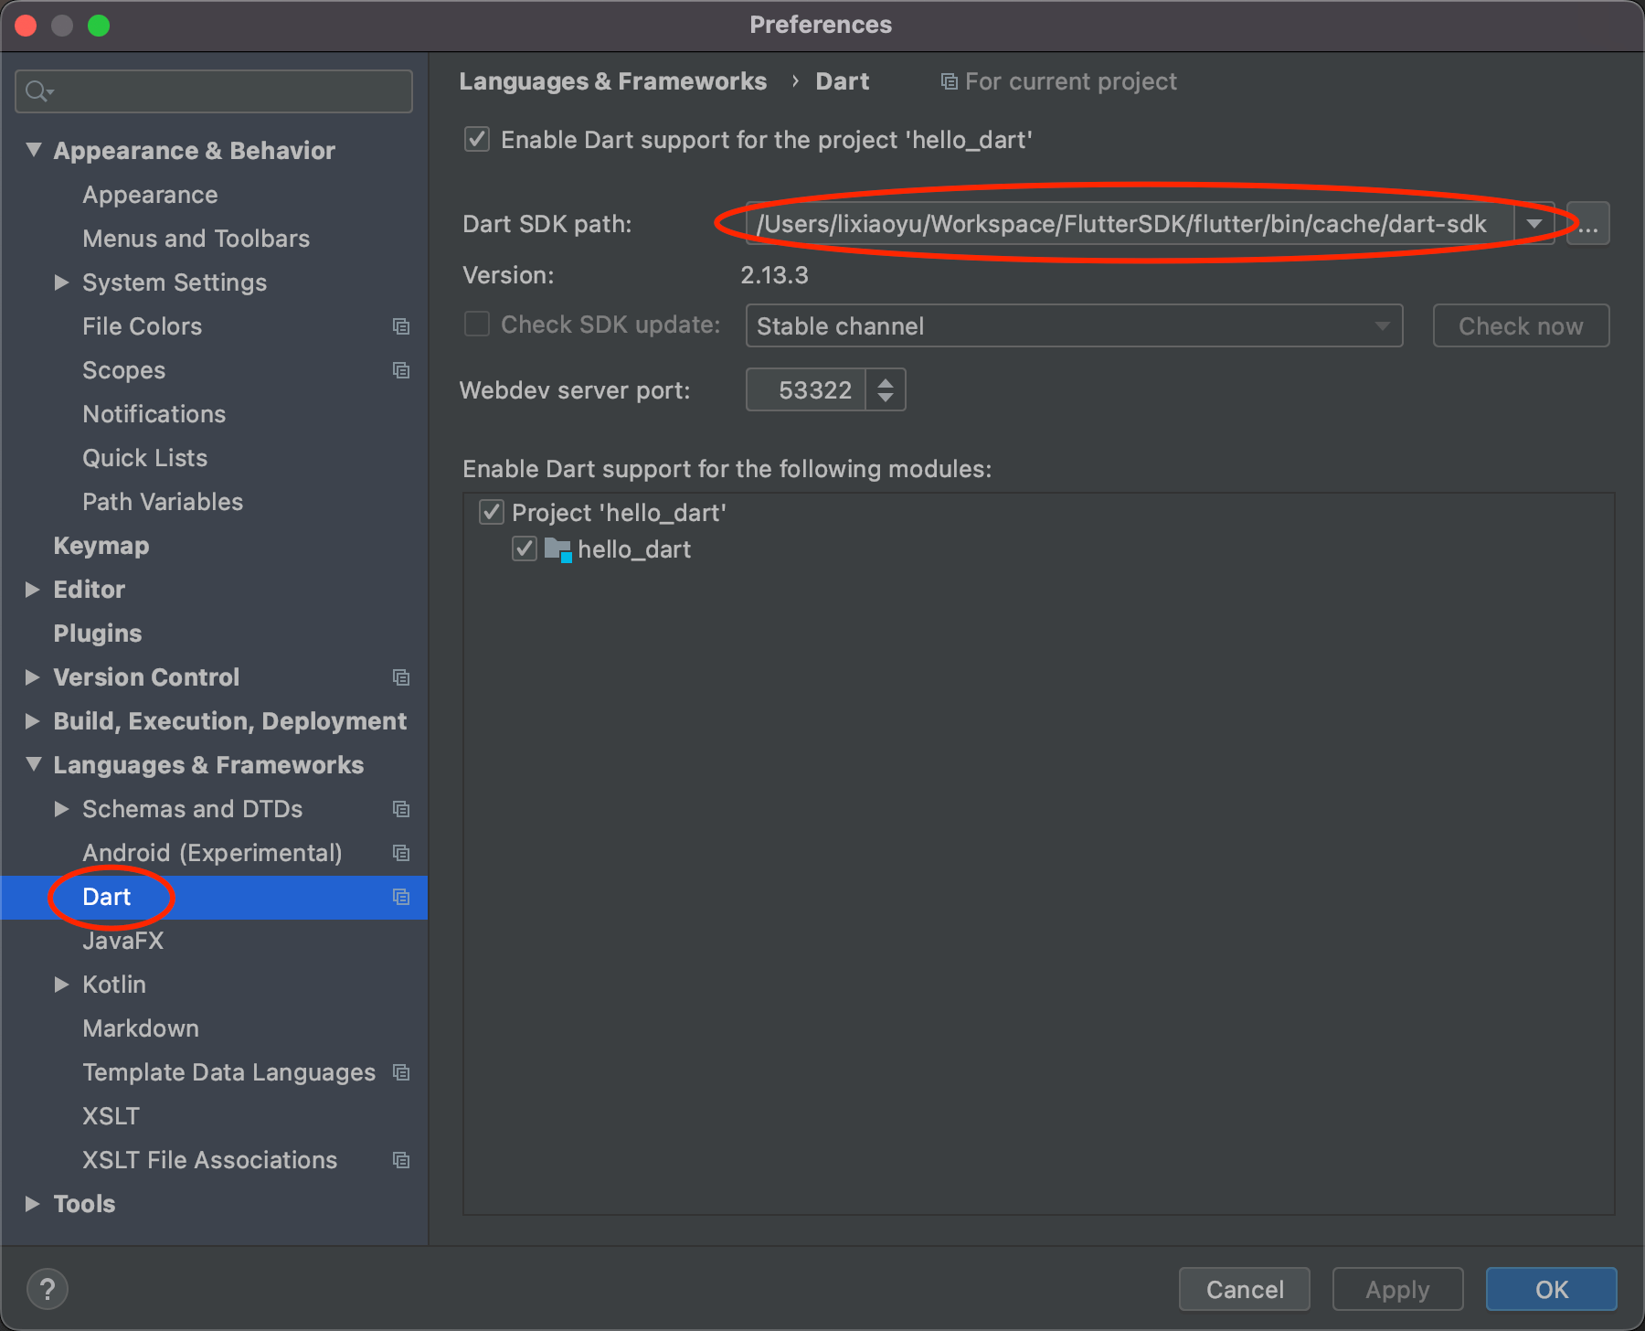Increase Webdev server port with up arrow
The height and width of the screenshot is (1331, 1645).
click(886, 381)
